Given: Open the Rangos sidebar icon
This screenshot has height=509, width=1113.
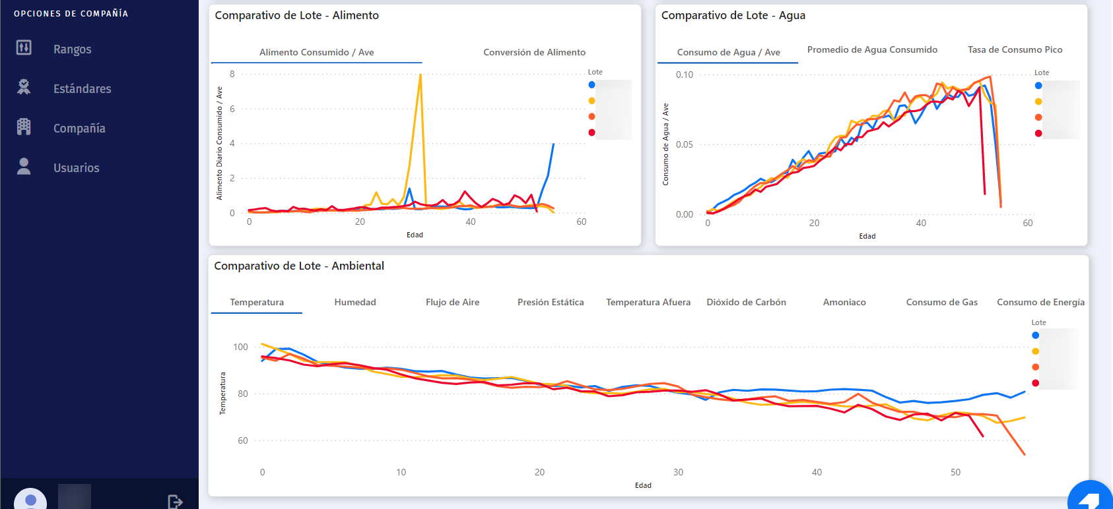Looking at the screenshot, I should tap(24, 47).
